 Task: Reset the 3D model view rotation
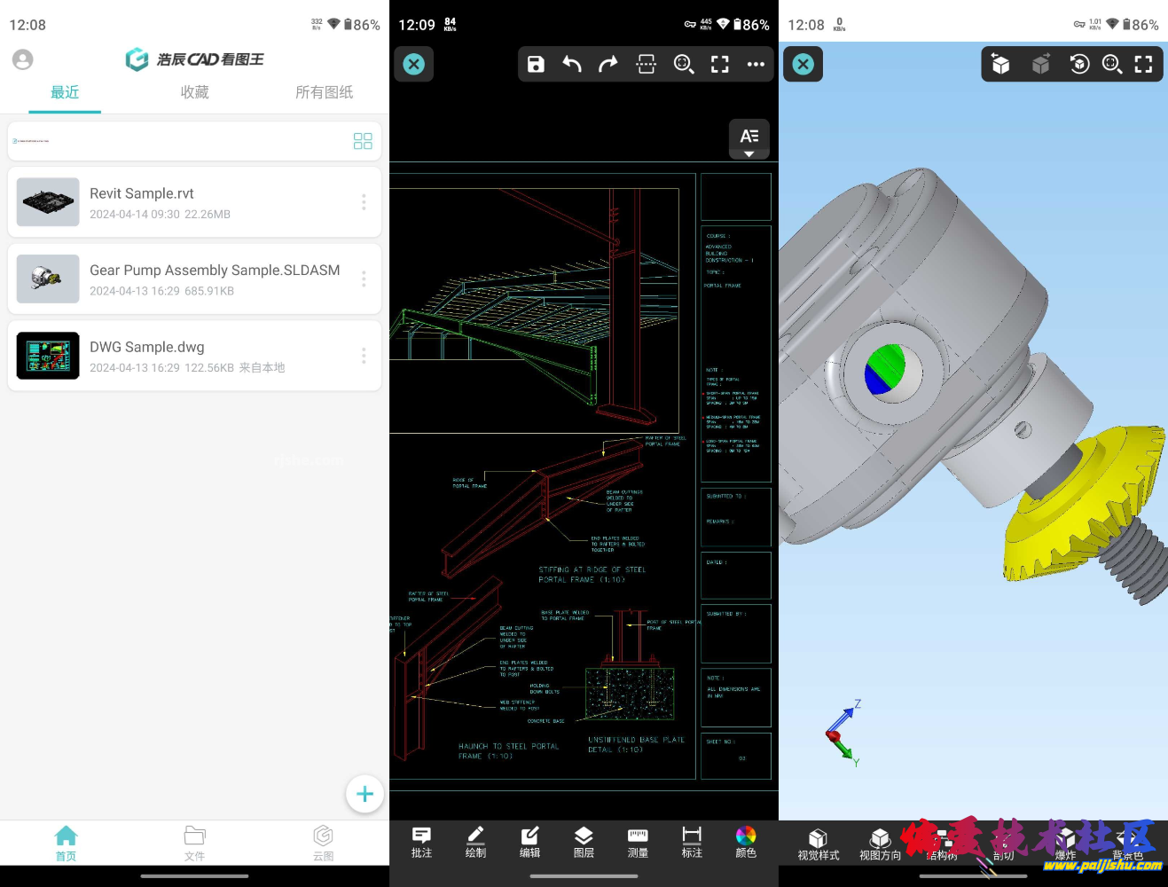coord(1079,64)
